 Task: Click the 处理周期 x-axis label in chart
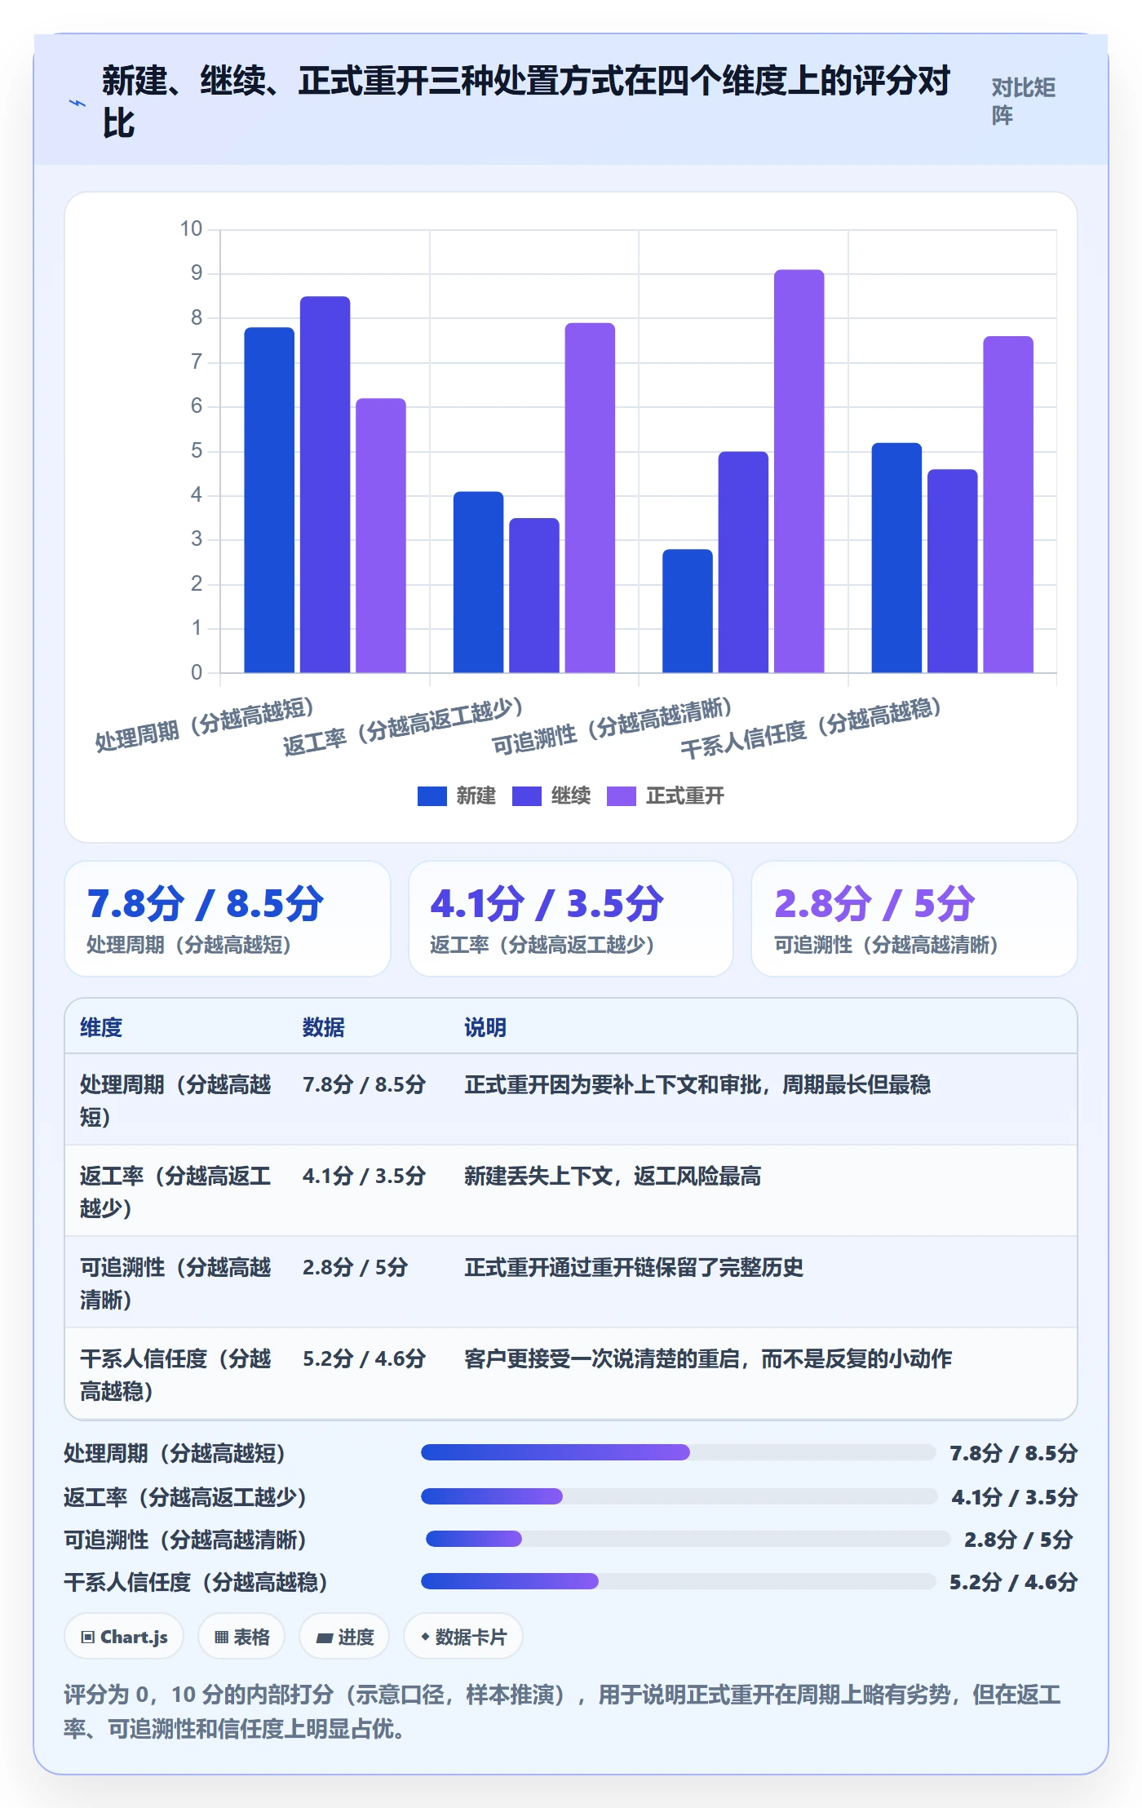[204, 725]
